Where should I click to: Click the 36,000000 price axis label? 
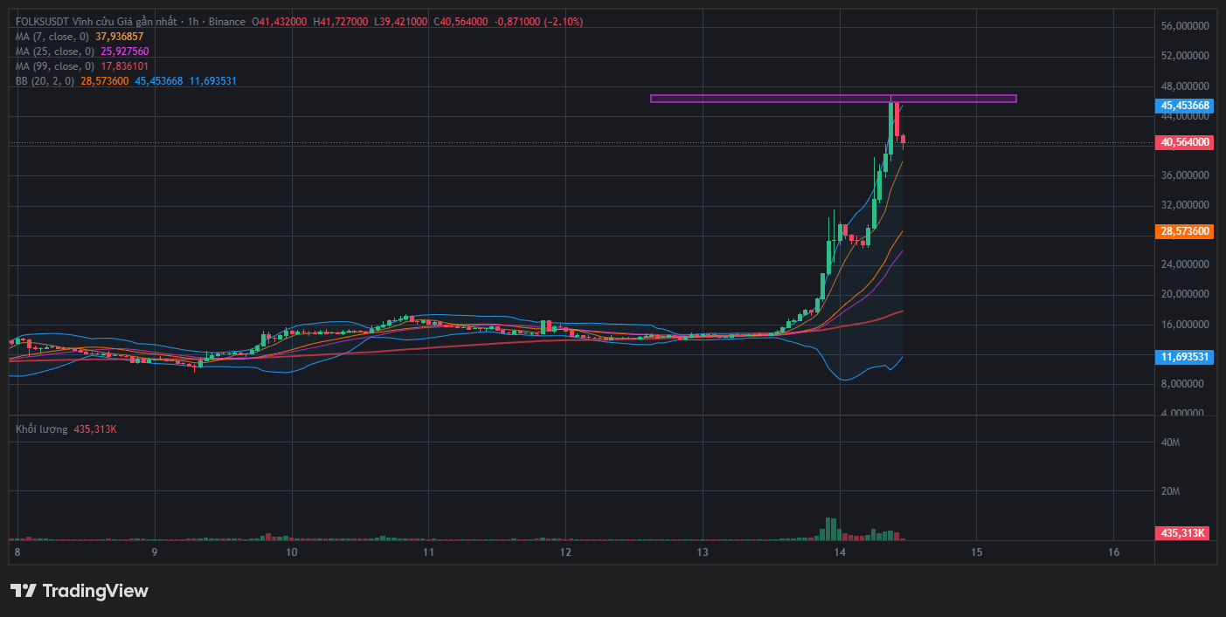[1185, 175]
